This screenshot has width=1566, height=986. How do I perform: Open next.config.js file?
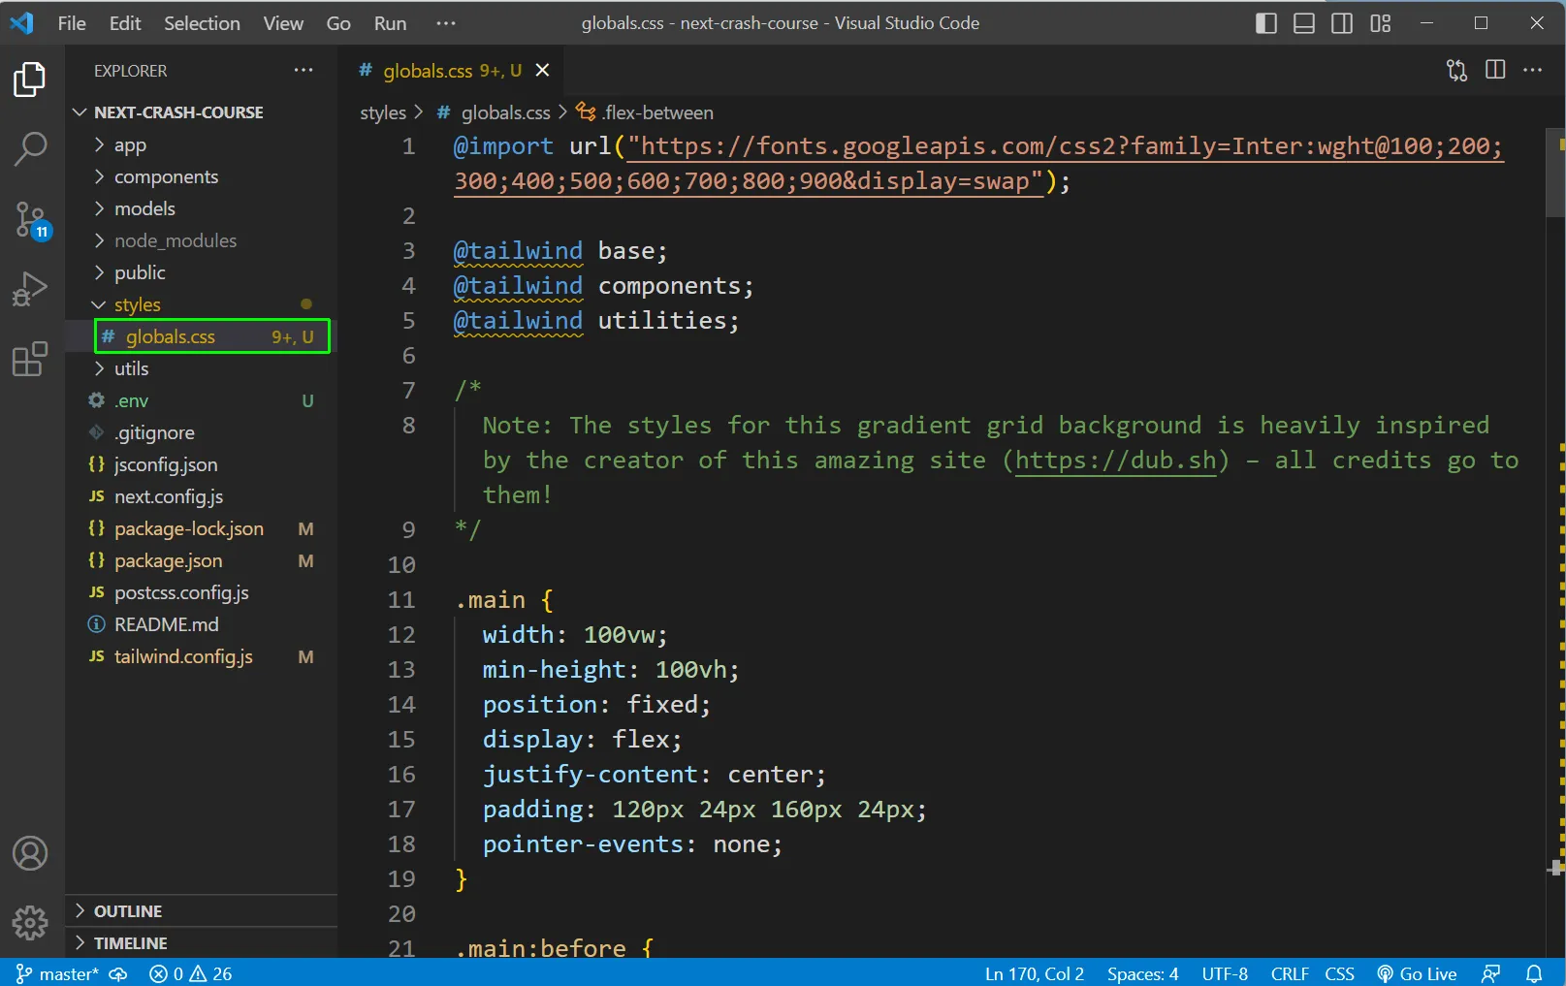click(202, 496)
